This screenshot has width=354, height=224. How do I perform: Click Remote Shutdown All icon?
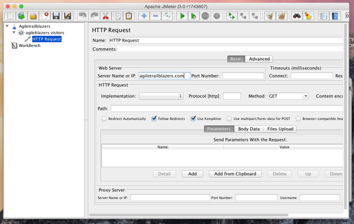point(255,16)
